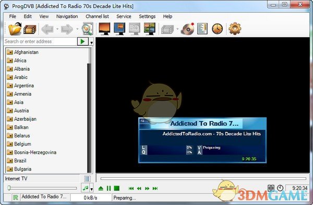Switch to the fullscreen monitor view icon

click(104, 29)
